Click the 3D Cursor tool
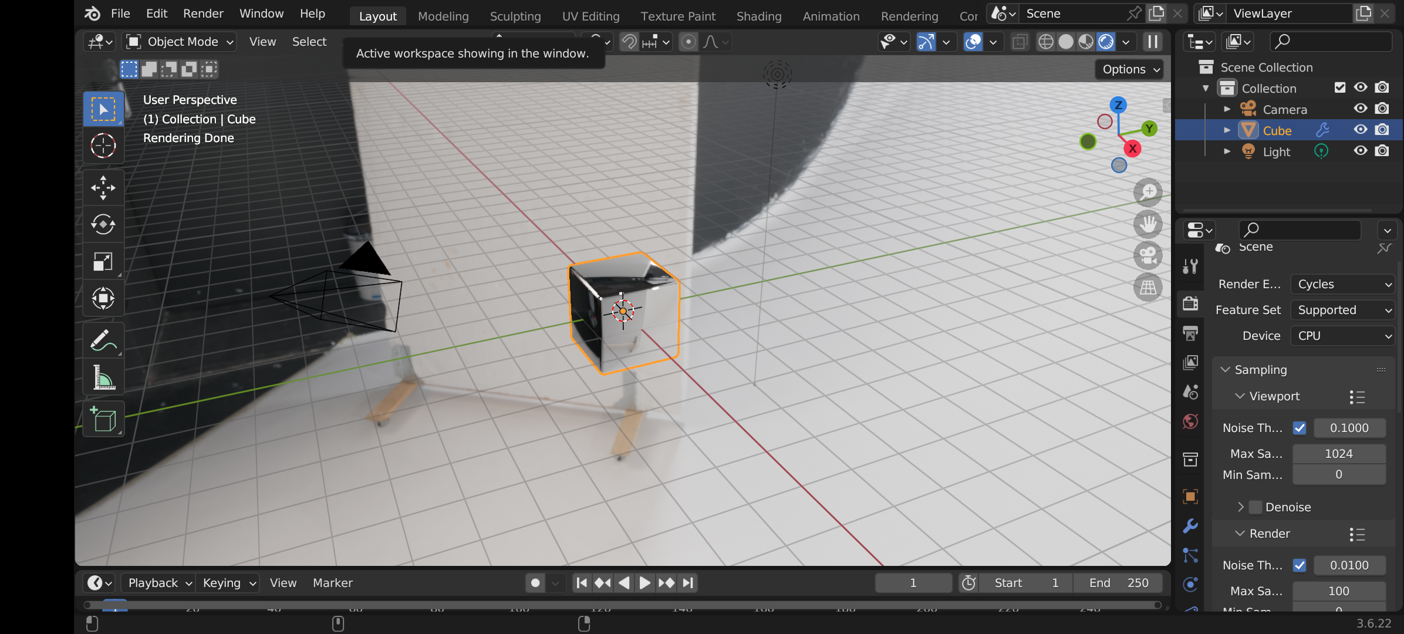Viewport: 1404px width, 634px height. coord(103,146)
